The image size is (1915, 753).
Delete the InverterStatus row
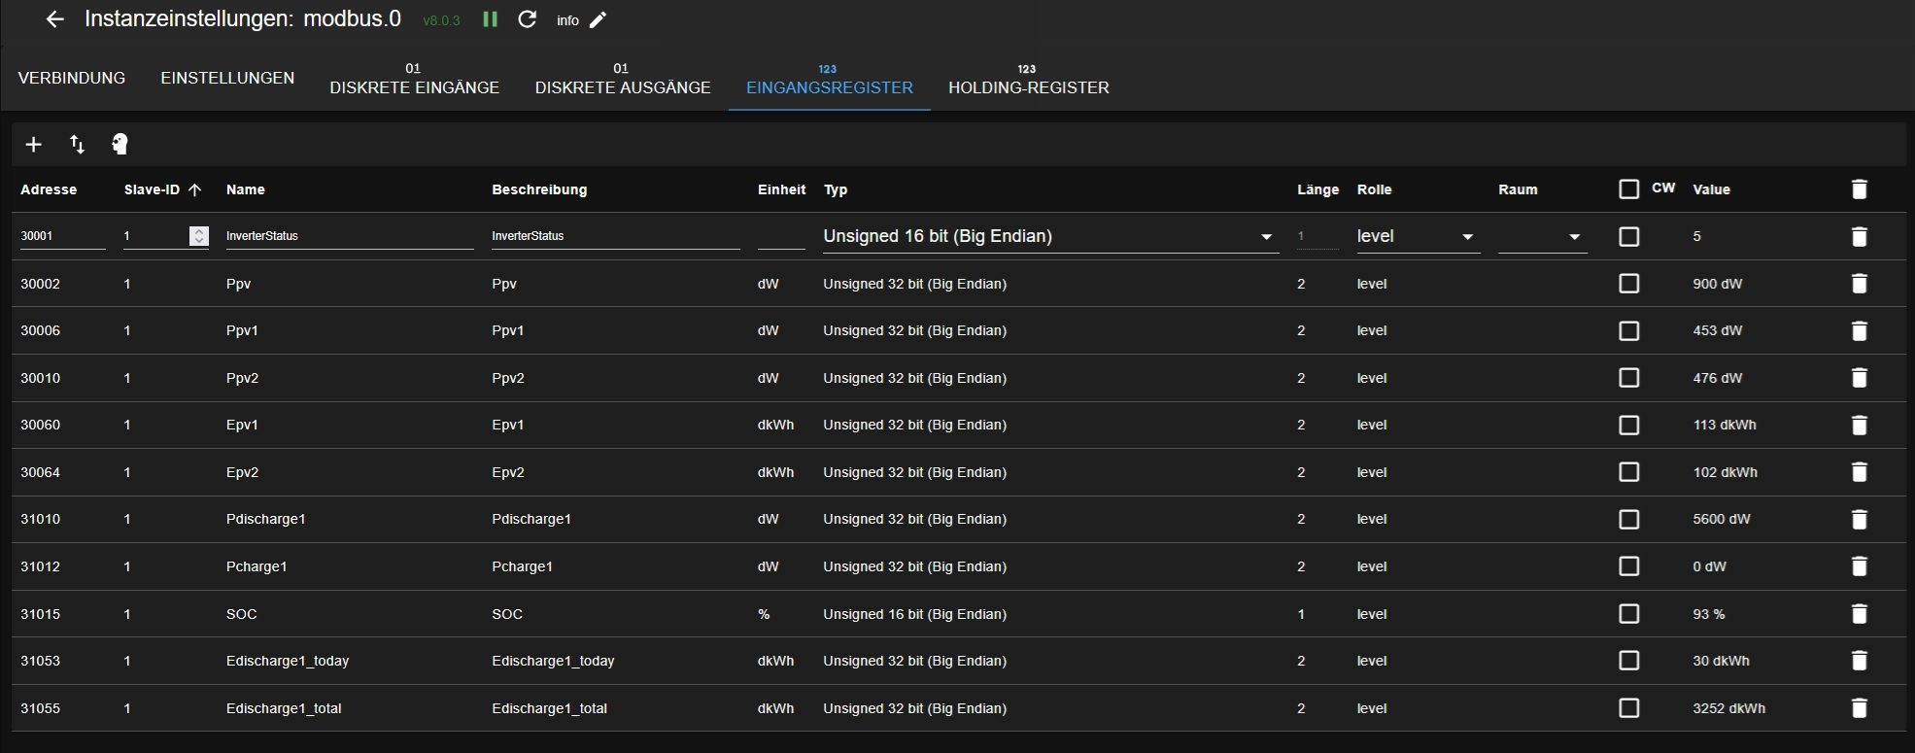click(x=1859, y=236)
